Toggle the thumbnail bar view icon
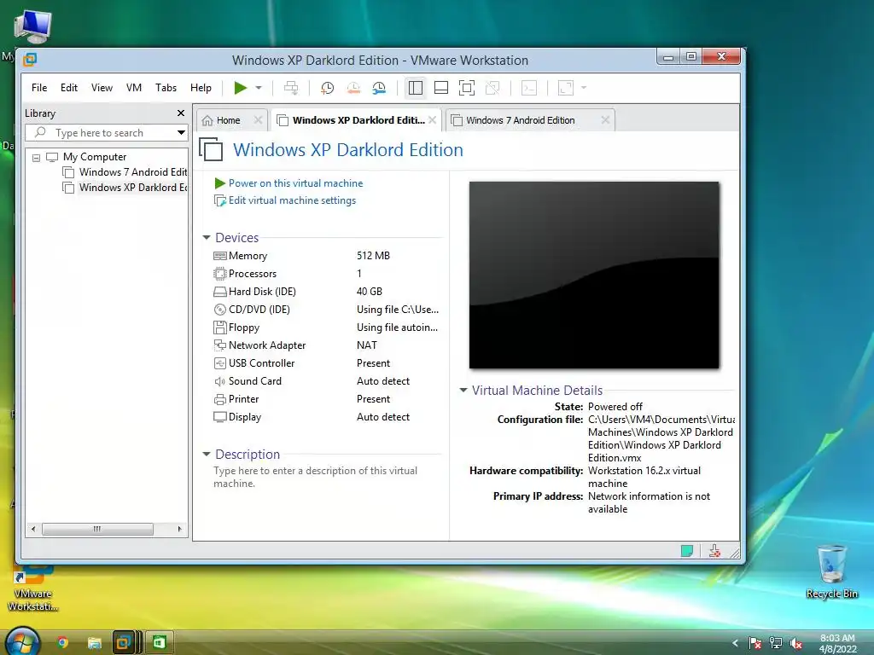The width and height of the screenshot is (874, 655). (441, 88)
